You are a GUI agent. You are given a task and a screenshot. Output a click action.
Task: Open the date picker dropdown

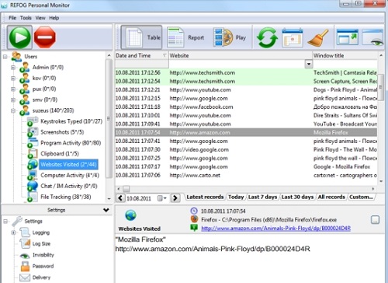point(161,198)
